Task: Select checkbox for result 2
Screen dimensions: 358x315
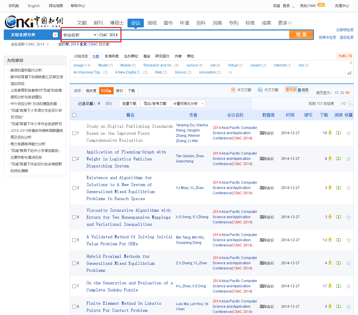Action: (x=74, y=159)
